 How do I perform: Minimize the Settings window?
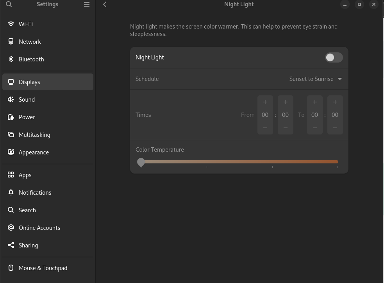(345, 4)
